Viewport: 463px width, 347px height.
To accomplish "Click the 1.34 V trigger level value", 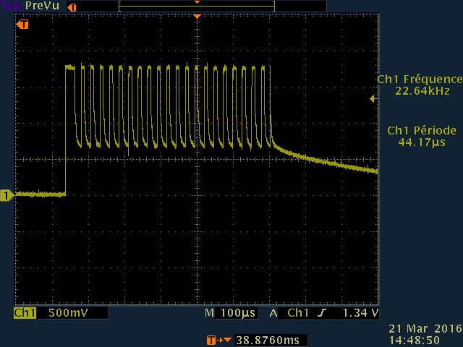I will [360, 313].
